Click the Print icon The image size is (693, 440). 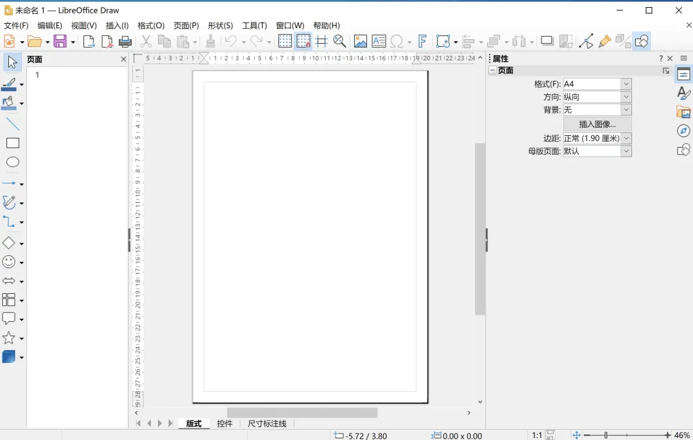[x=125, y=42]
